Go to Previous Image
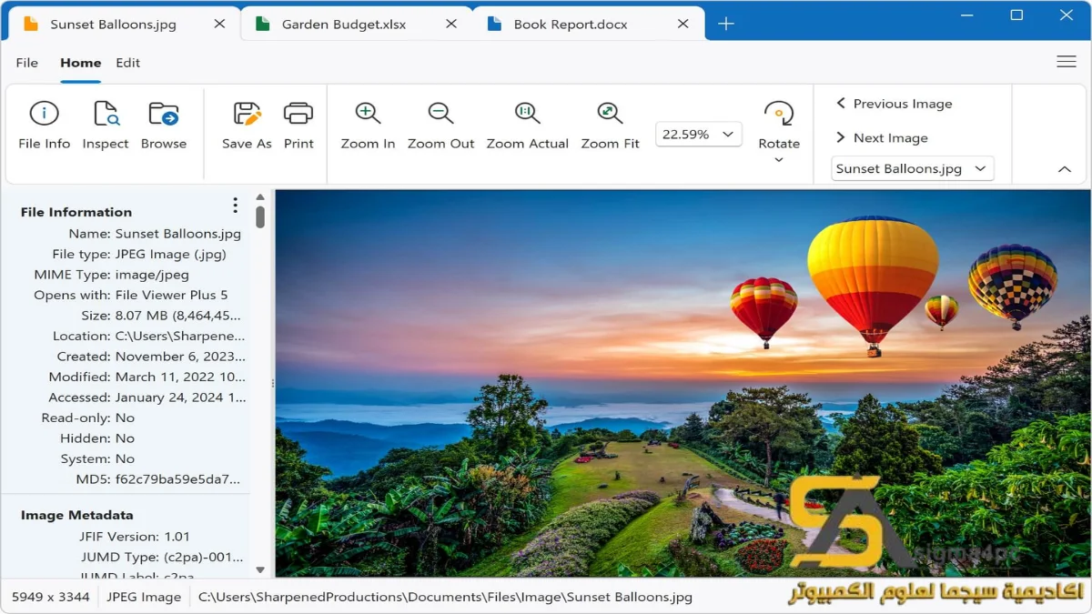Image resolution: width=1092 pixels, height=614 pixels. (x=894, y=104)
